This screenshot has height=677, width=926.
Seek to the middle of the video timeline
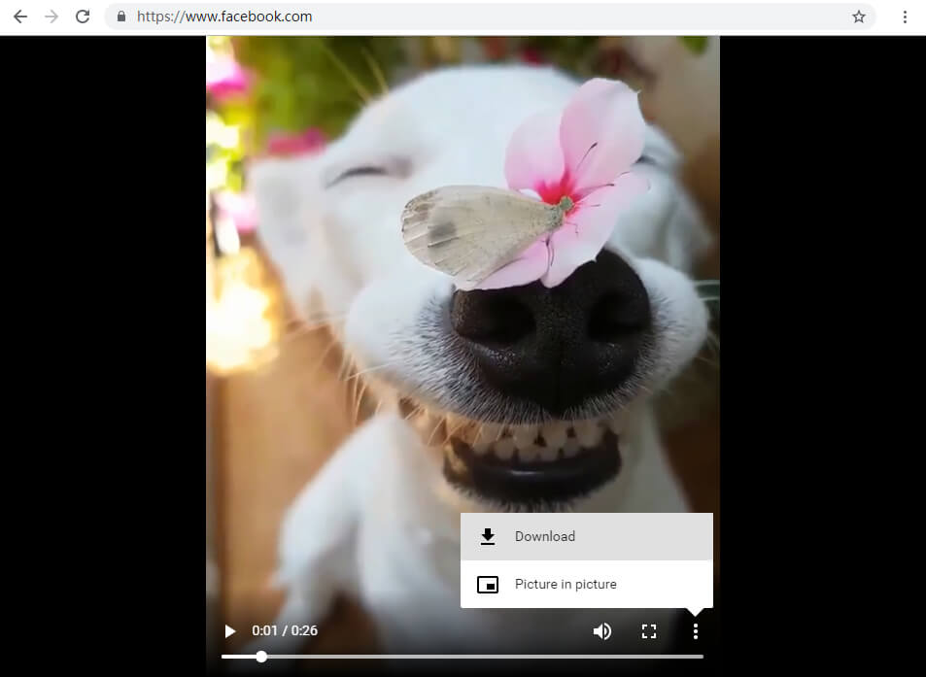click(x=463, y=657)
